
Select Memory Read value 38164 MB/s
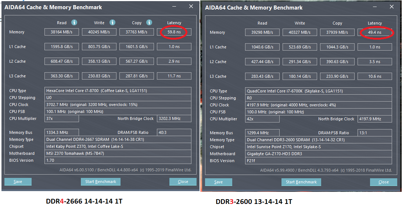[61, 32]
